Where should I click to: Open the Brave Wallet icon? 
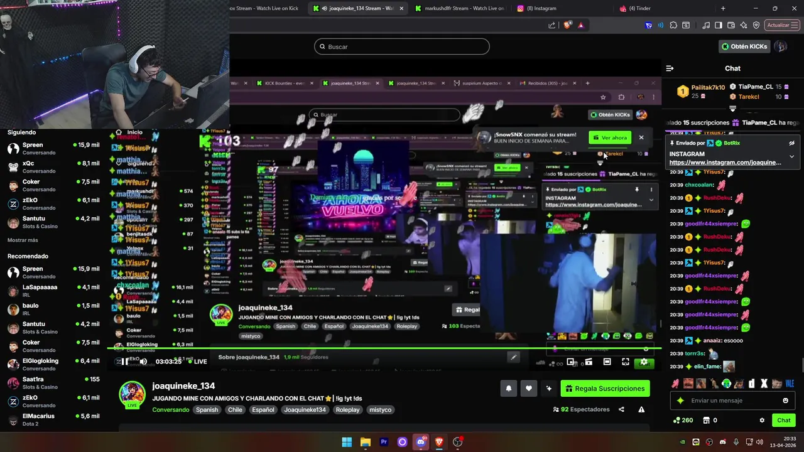coord(731,25)
